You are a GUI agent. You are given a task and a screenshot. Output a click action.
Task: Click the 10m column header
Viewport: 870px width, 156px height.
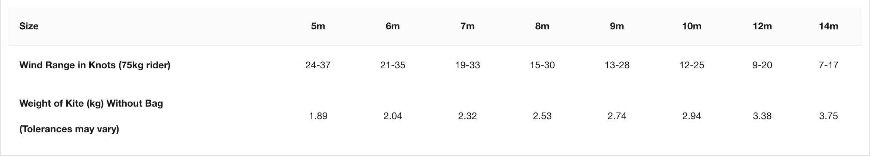pyautogui.click(x=692, y=26)
